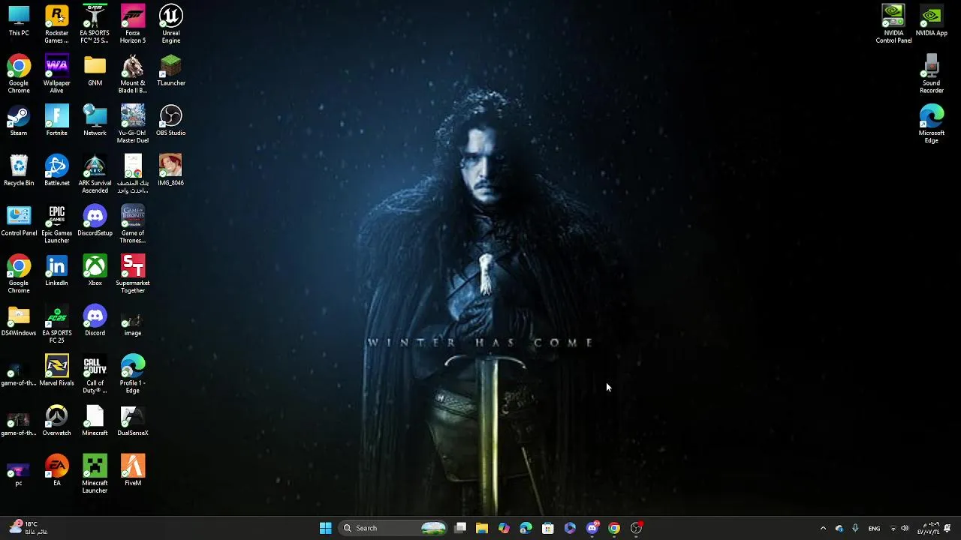Launch ARK Survival Ascended shortcut
This screenshot has width=961, height=540.
(x=95, y=174)
